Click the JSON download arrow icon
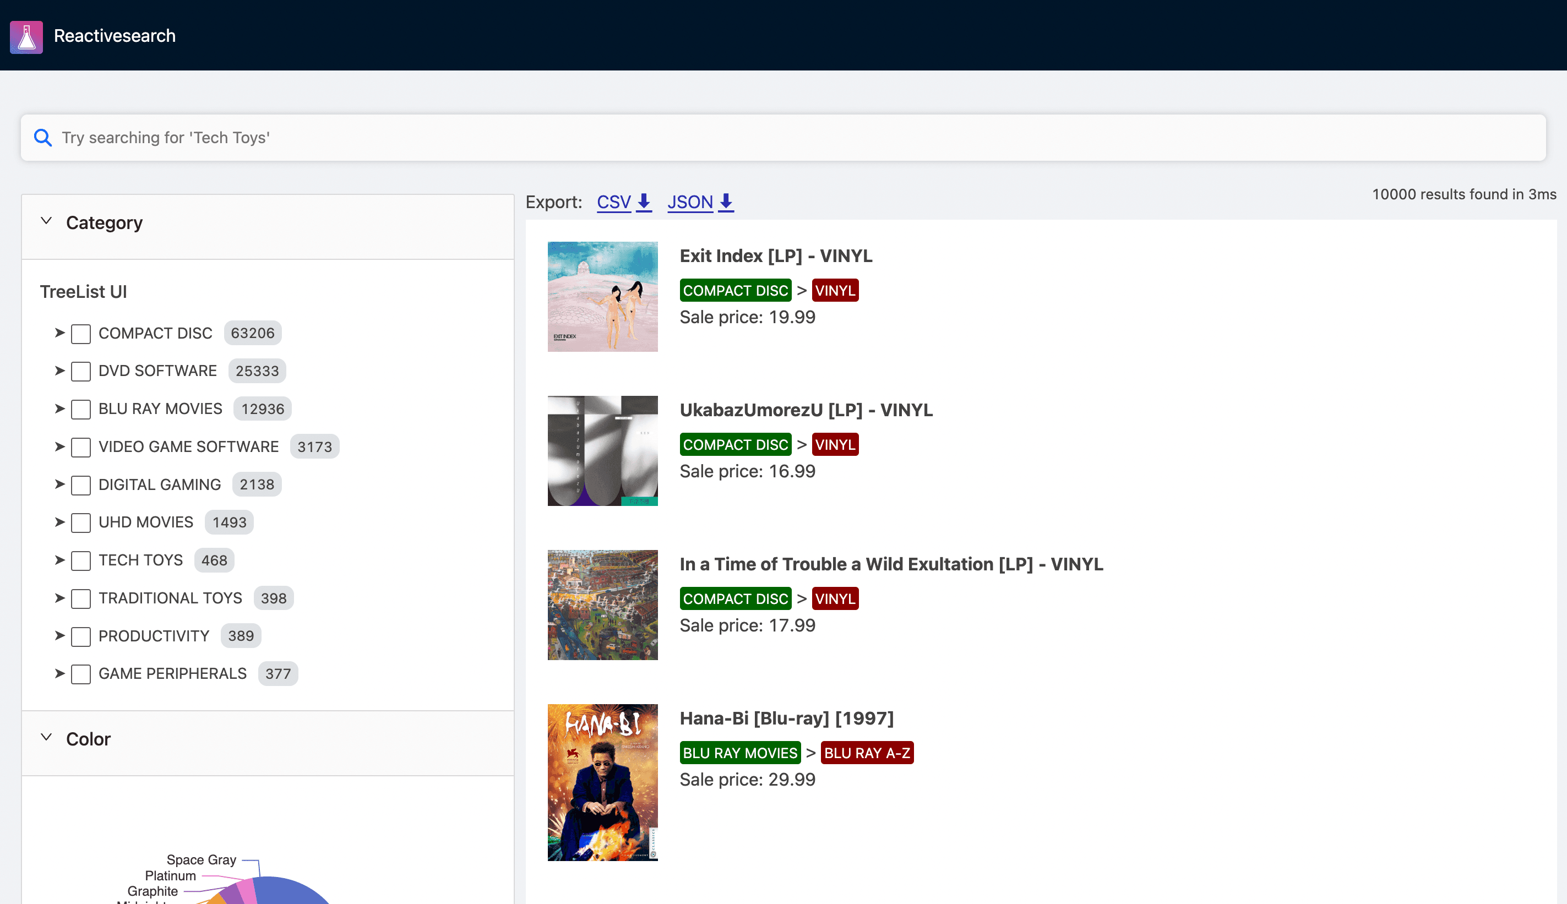The height and width of the screenshot is (904, 1567). 726,202
